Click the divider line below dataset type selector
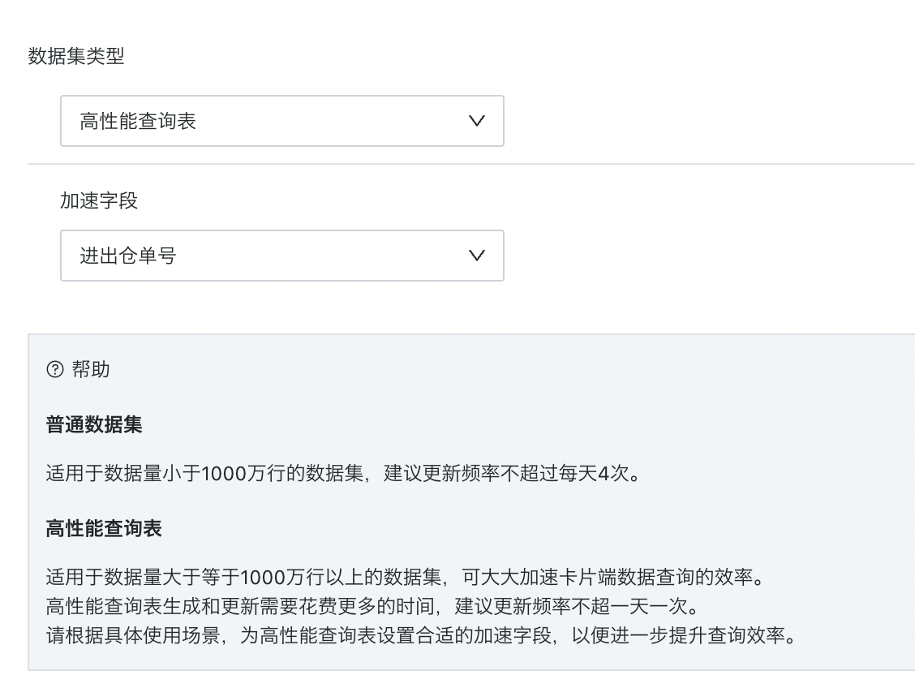The image size is (915, 675). (471, 164)
